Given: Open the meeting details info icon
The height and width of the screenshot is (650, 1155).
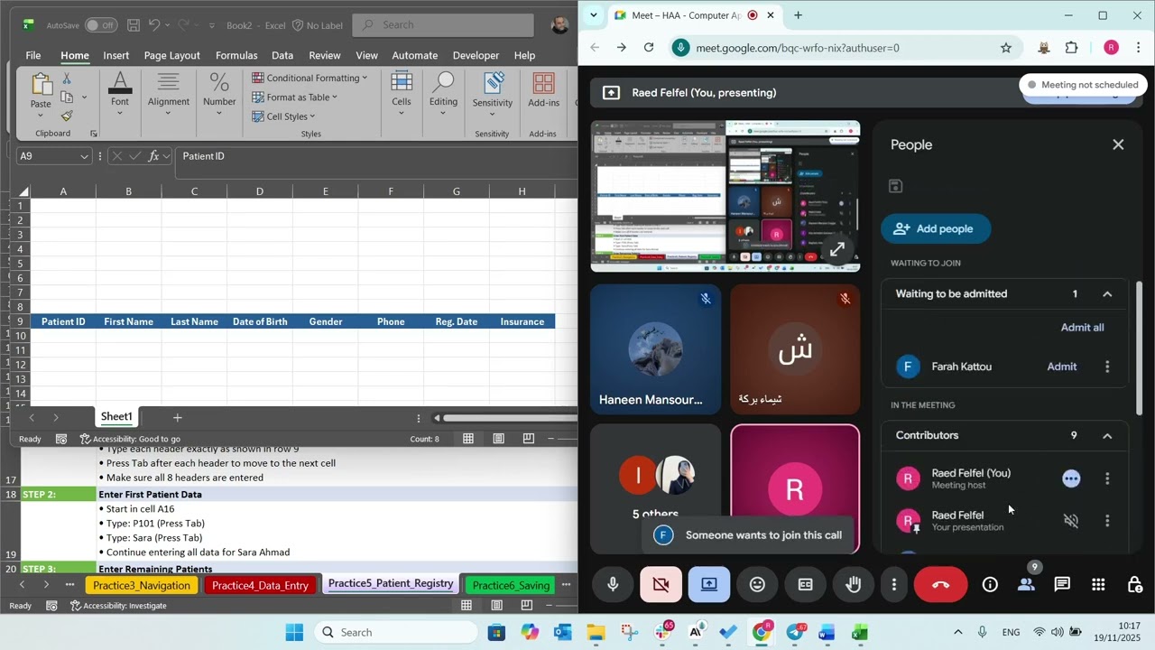Looking at the screenshot, I should tap(990, 584).
